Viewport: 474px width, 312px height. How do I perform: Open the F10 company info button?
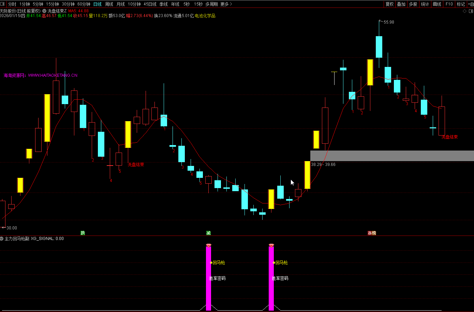pyautogui.click(x=449, y=4)
